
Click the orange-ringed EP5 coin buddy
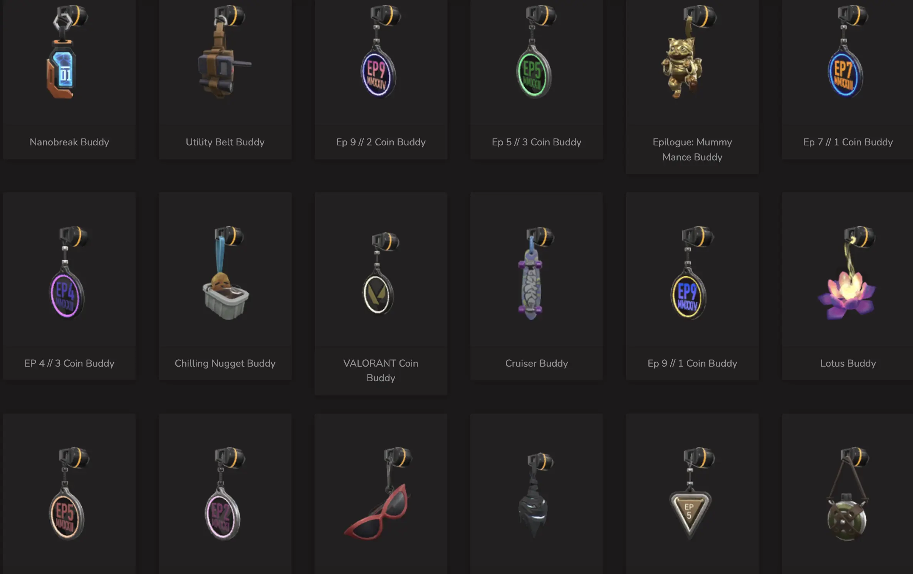[69, 494]
